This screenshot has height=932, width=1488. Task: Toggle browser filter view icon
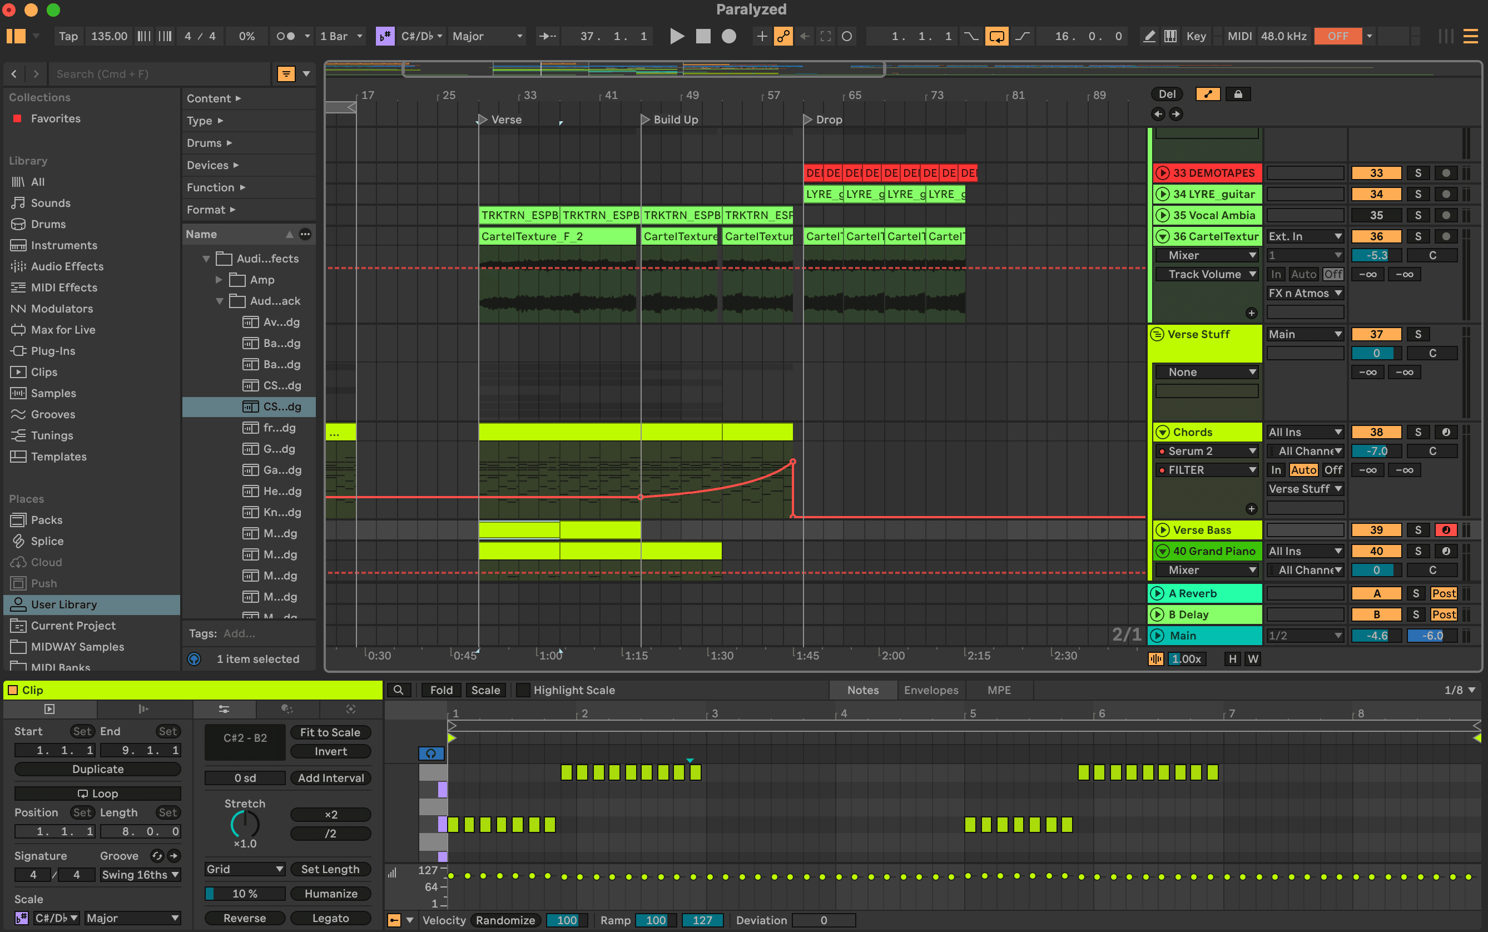point(286,74)
